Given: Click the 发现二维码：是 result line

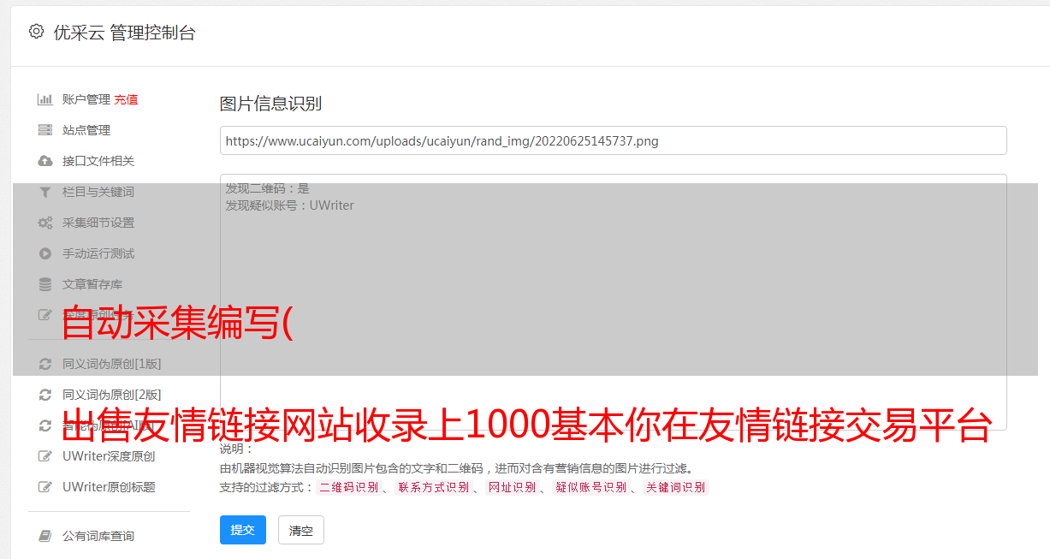Looking at the screenshot, I should click(268, 188).
